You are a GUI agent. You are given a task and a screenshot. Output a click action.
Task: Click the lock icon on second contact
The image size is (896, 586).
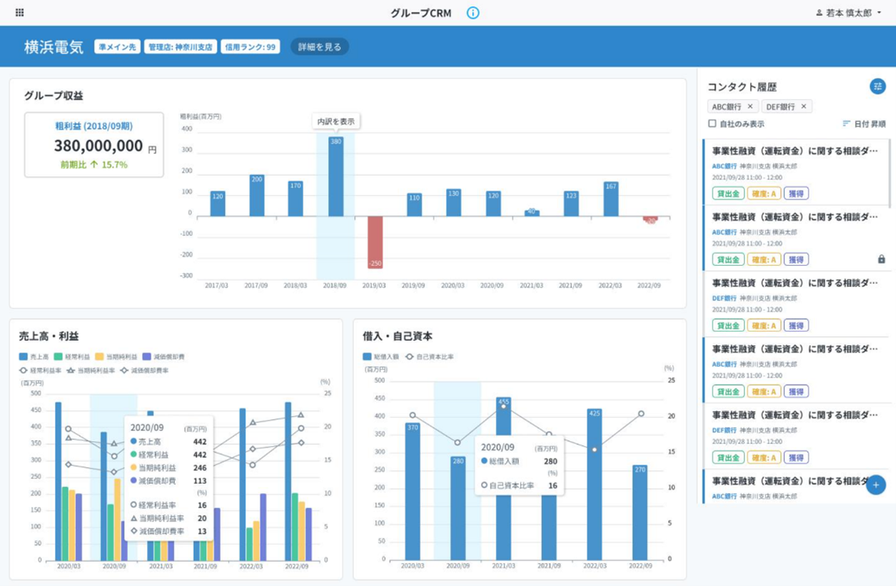(x=881, y=259)
